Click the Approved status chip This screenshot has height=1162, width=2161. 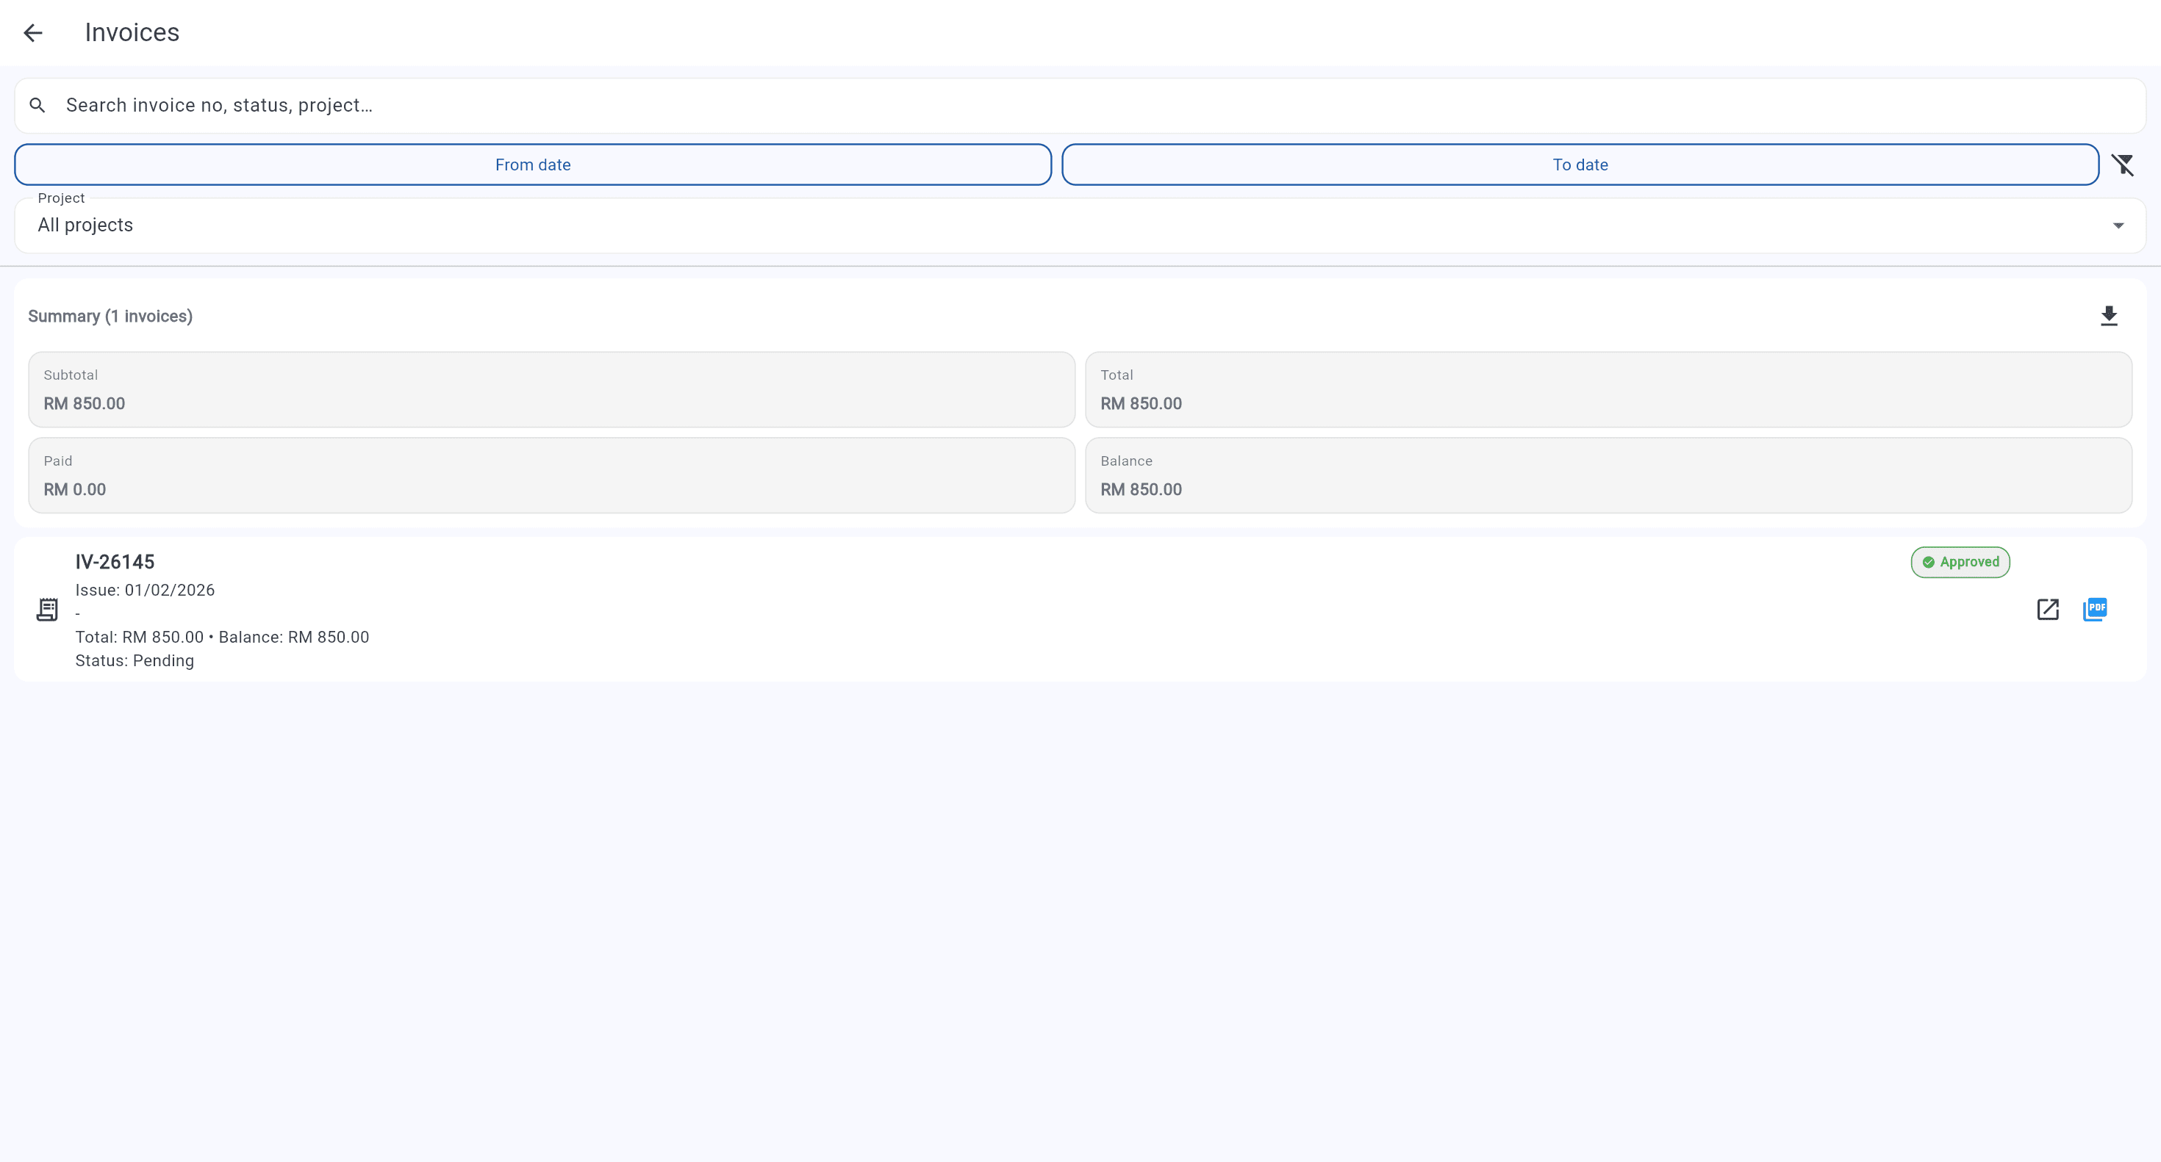click(1960, 562)
